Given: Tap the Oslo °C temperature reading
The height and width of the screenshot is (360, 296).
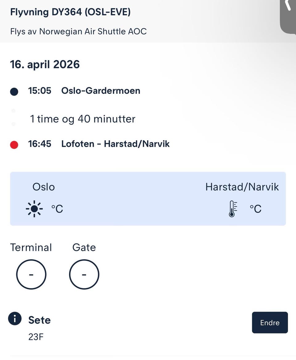Looking at the screenshot, I should point(57,209).
